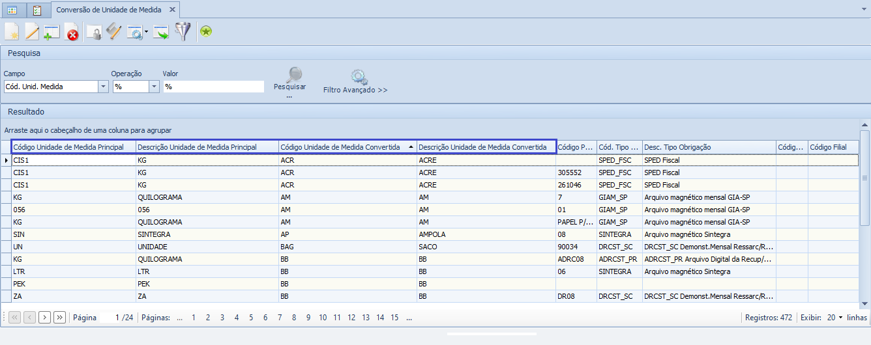Screen dimensions: 871x345
Task: Open the grid view settings dropdown arrow
Action: [146, 32]
